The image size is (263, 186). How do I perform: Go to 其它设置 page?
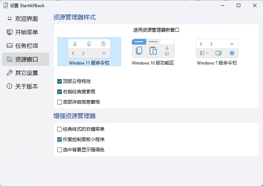tap(26, 73)
